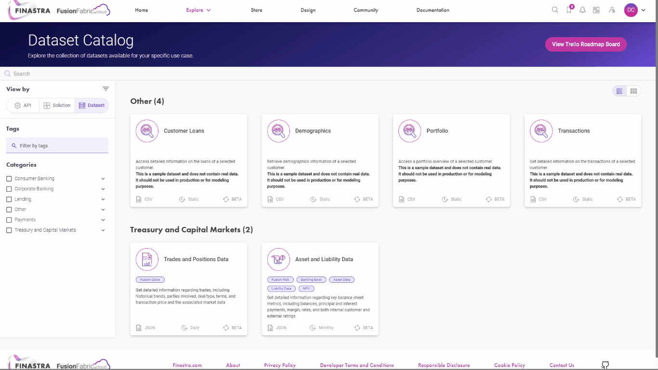
Task: Click the Fusion Risk tag chip
Action: (280, 280)
